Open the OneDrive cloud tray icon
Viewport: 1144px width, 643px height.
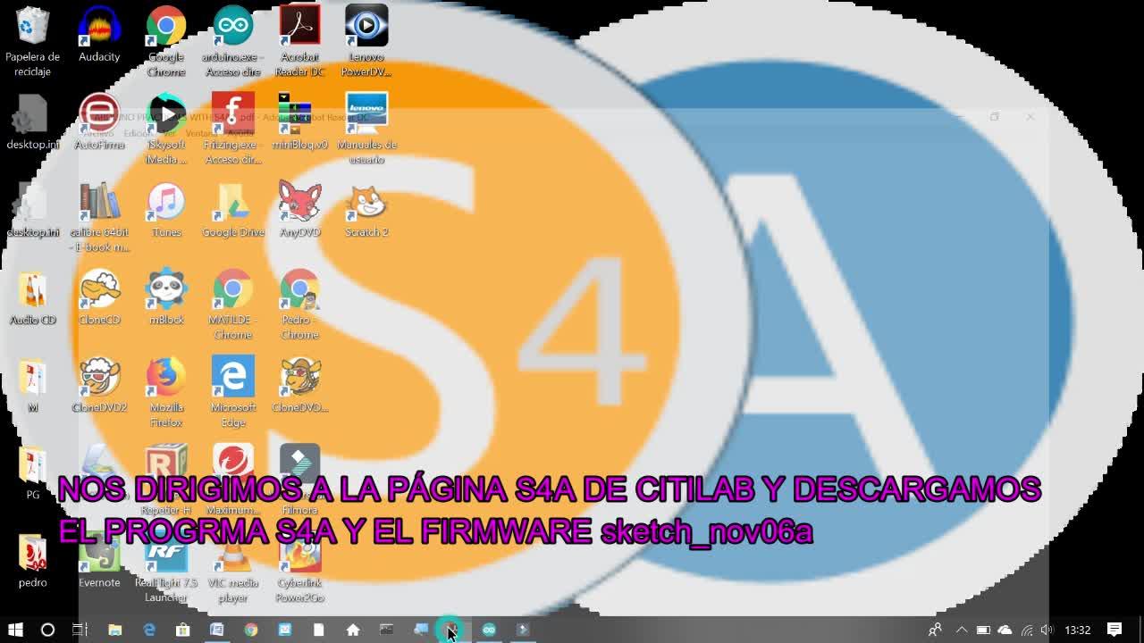pos(1005,630)
